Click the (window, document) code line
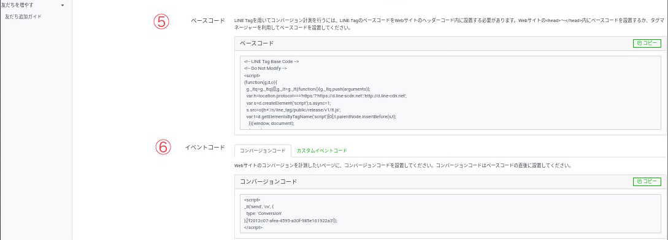The width and height of the screenshot is (668, 240). [271, 124]
